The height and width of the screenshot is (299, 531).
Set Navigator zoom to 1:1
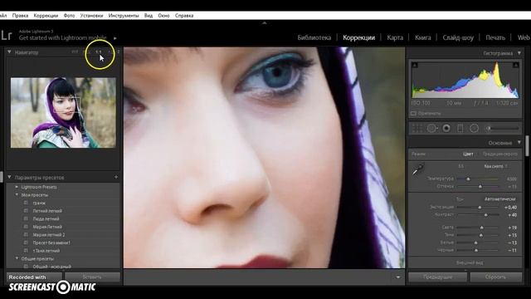coord(99,52)
